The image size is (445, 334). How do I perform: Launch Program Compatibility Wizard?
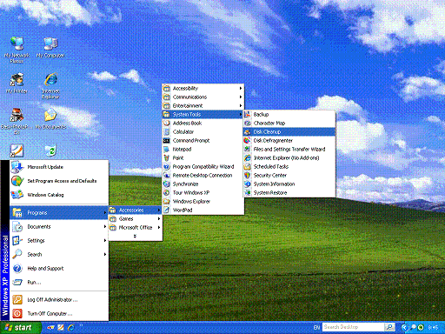click(203, 166)
